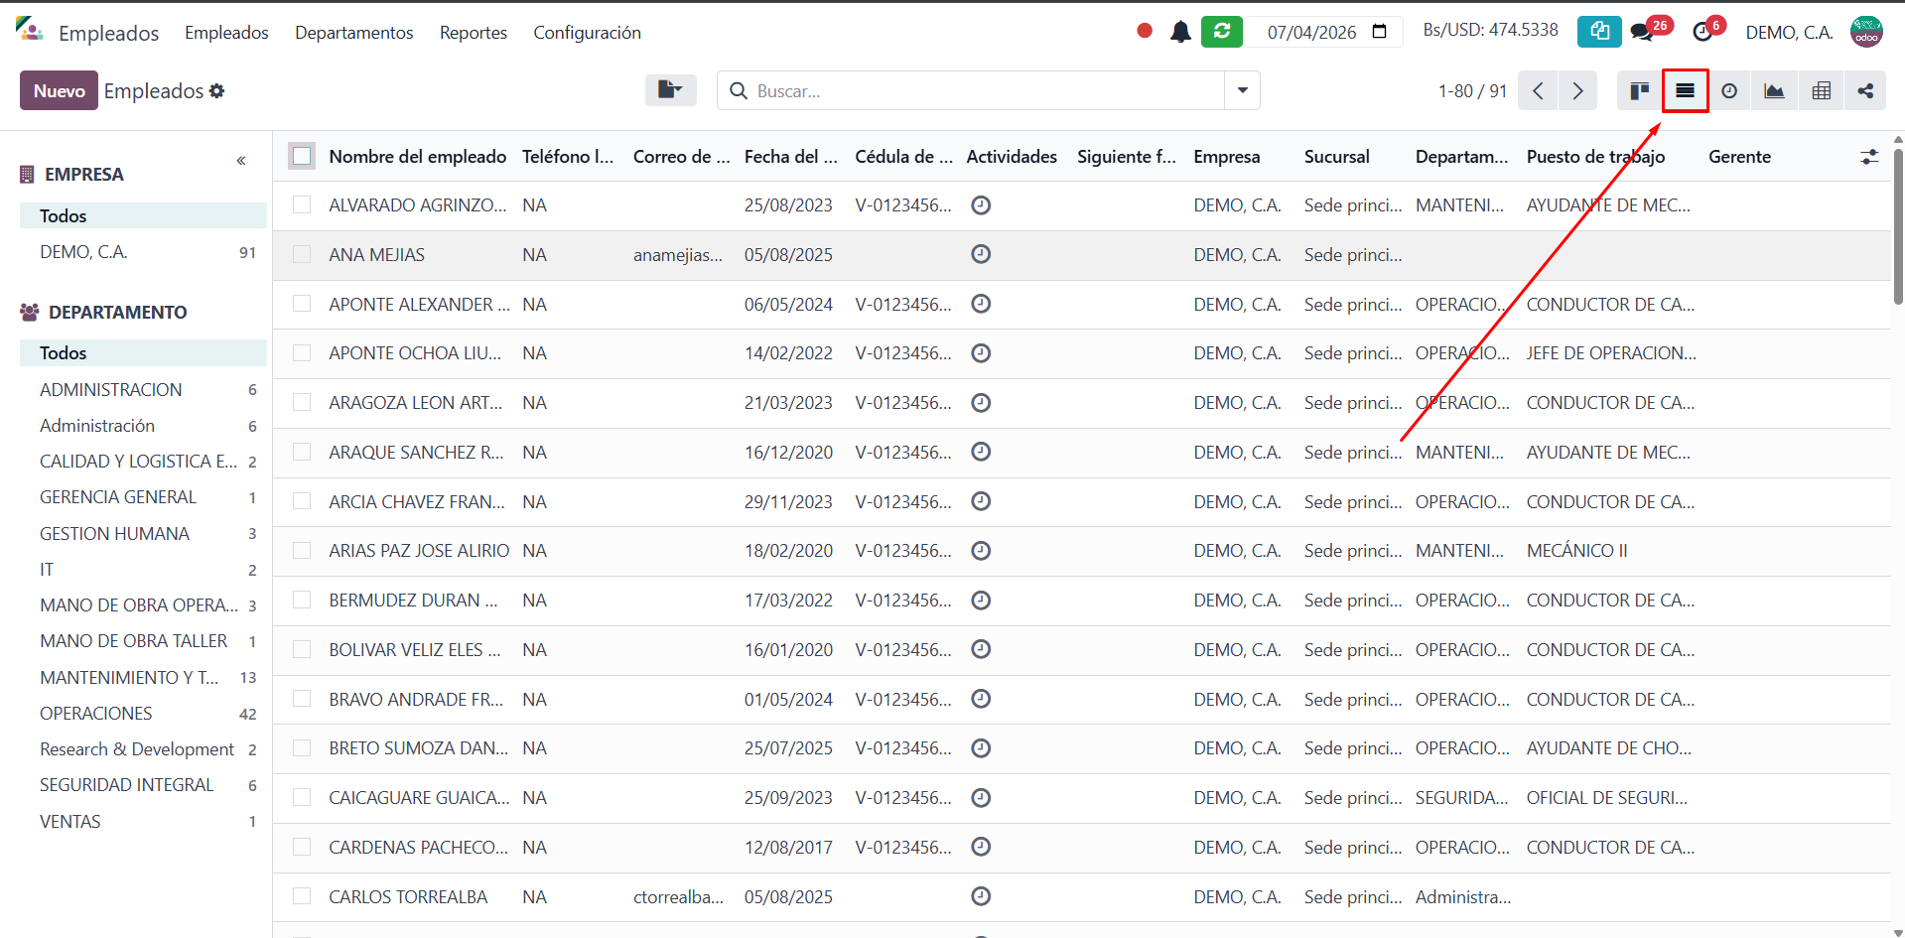
Task: Select all employees with header checkbox
Action: [302, 156]
